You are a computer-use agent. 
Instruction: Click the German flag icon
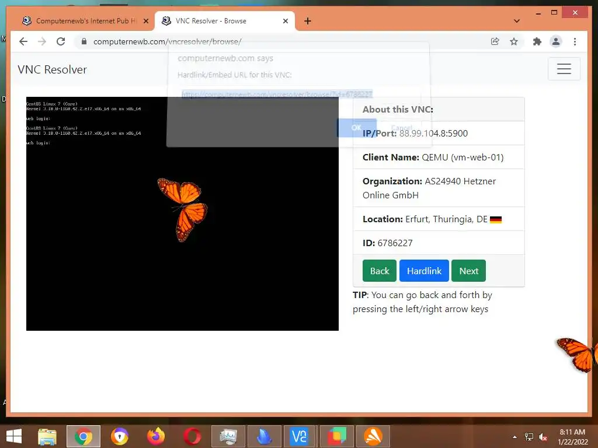(496, 219)
